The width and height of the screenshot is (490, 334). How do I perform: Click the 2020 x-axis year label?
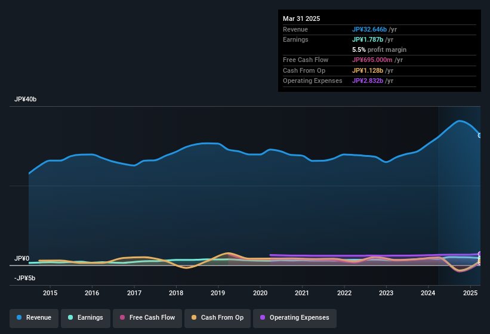[260, 293]
